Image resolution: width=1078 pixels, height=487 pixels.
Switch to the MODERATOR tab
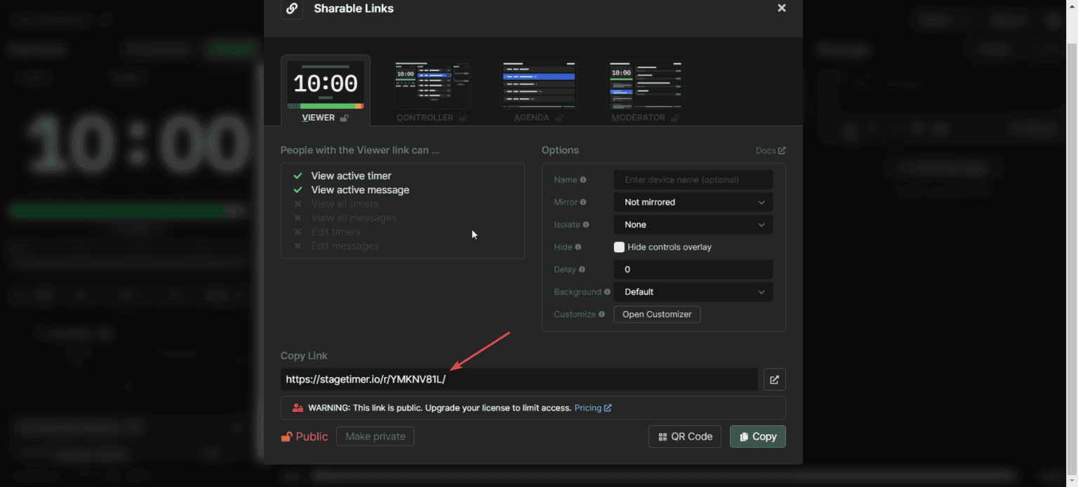point(644,90)
